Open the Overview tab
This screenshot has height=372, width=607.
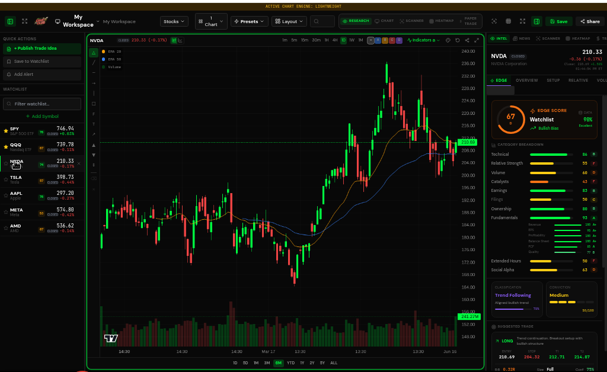tap(527, 81)
